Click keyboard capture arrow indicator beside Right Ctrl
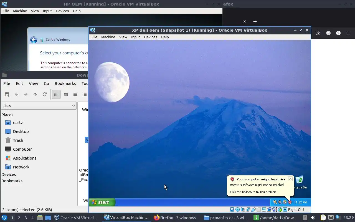This screenshot has height=222, width=355. [x=285, y=210]
